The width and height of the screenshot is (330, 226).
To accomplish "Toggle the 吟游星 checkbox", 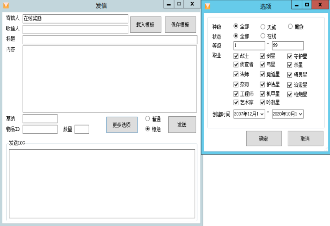I will 262,102.
